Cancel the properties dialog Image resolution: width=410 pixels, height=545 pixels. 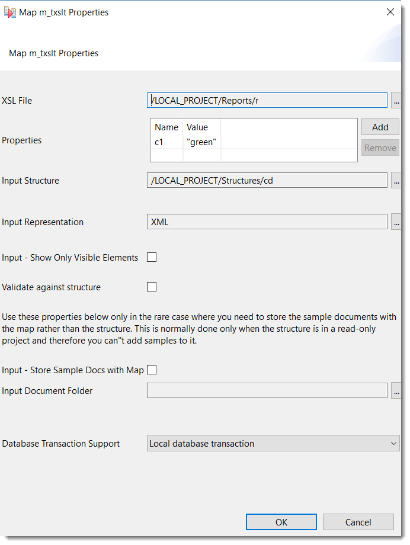(358, 522)
